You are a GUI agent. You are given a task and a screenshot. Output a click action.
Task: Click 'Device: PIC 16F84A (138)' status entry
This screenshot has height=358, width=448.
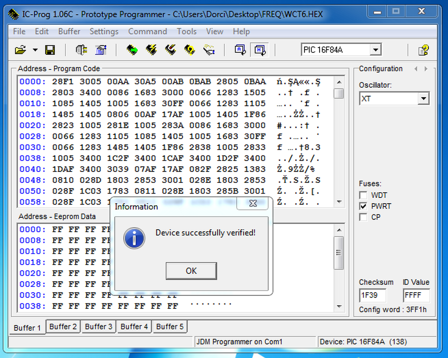[x=363, y=342]
